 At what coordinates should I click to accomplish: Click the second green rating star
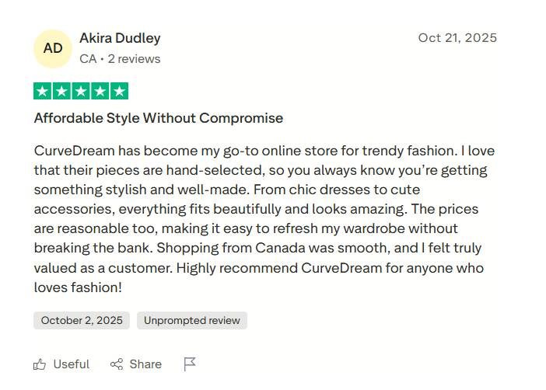coord(61,92)
